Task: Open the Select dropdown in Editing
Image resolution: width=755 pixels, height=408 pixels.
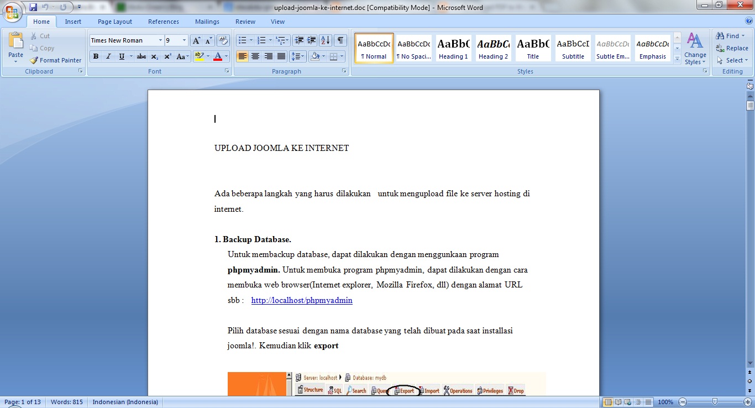Action: point(732,60)
